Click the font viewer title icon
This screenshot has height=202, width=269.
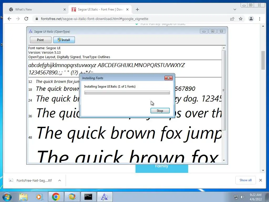coord(31,31)
